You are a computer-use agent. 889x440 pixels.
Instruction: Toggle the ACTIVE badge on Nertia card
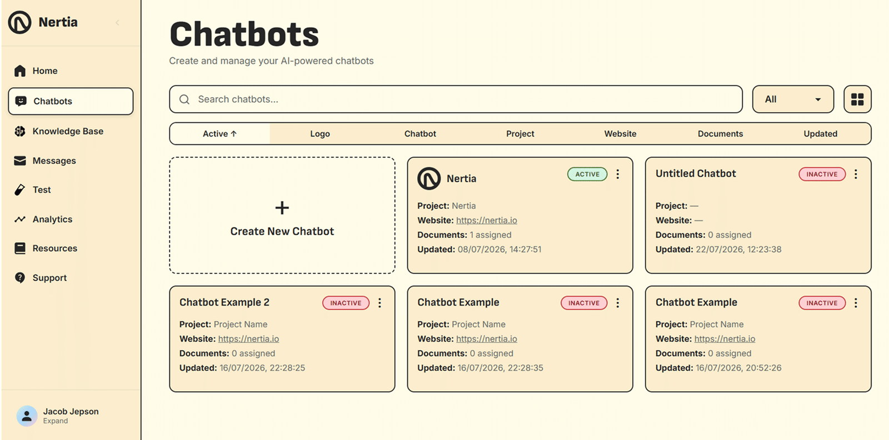(x=587, y=174)
